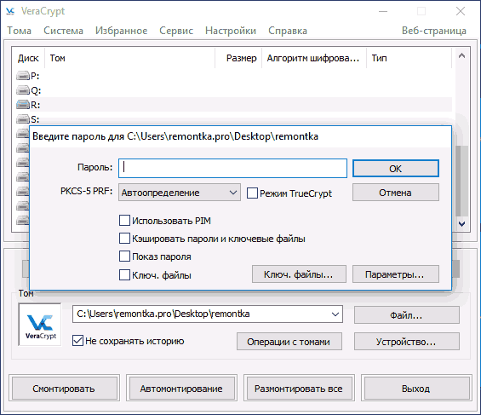This screenshot has height=415, width=481.
Task: Open Параметры... mount options
Action: click(x=395, y=274)
